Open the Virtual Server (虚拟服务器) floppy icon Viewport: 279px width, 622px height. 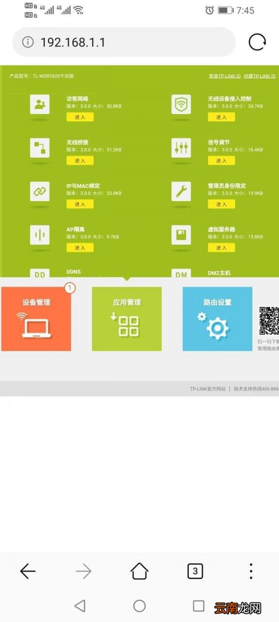[181, 235]
